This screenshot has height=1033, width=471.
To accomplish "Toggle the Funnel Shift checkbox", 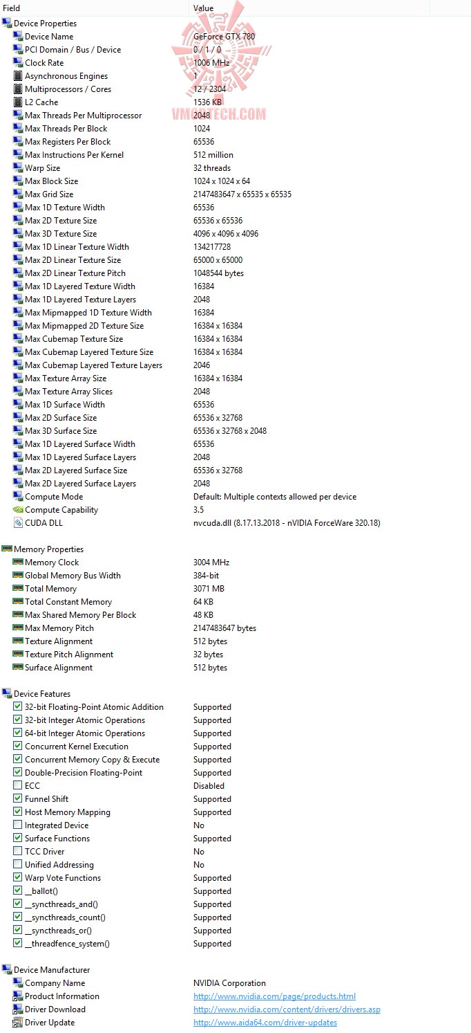I will pos(18,799).
